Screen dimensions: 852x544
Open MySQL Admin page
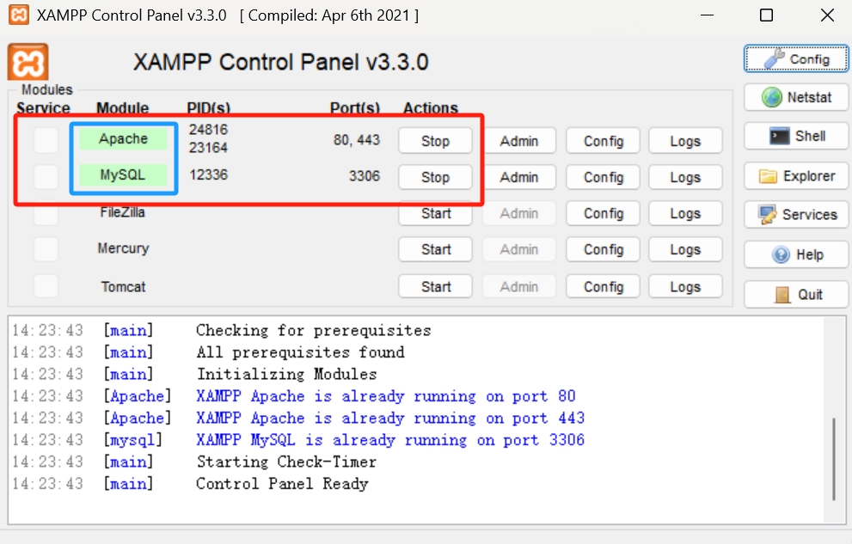click(519, 177)
